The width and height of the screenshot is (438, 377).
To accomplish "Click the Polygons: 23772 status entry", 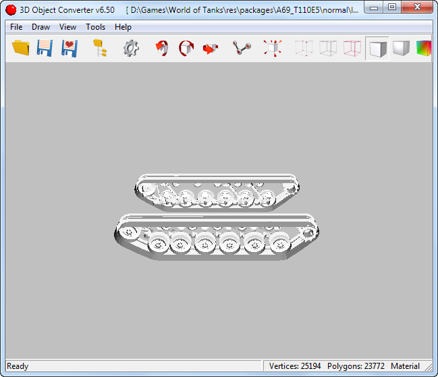I will (x=356, y=366).
